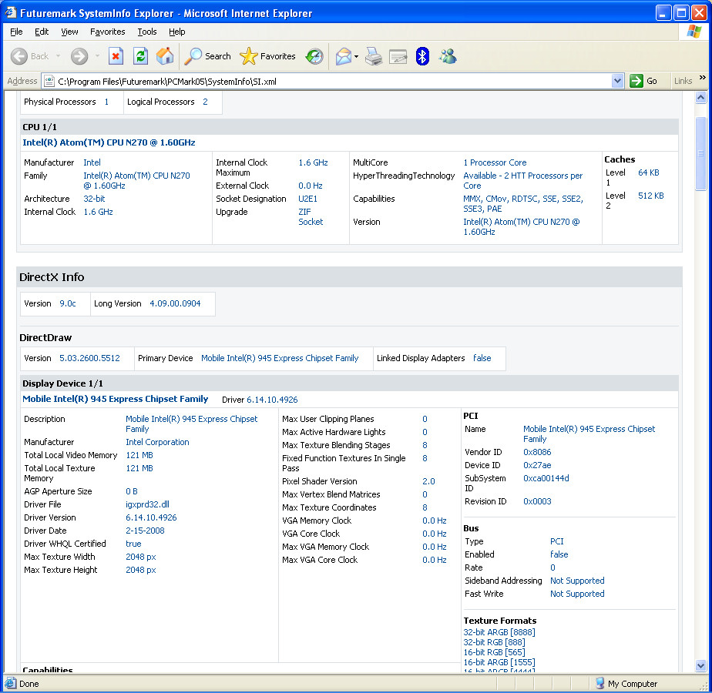The width and height of the screenshot is (712, 693).
Task: Click the green Go button
Action: click(x=644, y=82)
